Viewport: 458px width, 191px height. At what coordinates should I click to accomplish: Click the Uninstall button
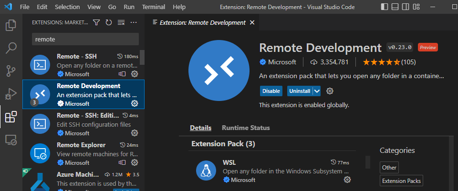click(300, 91)
